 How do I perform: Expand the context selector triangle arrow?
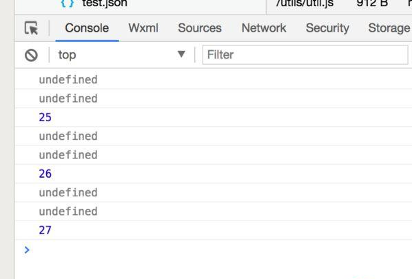point(181,54)
